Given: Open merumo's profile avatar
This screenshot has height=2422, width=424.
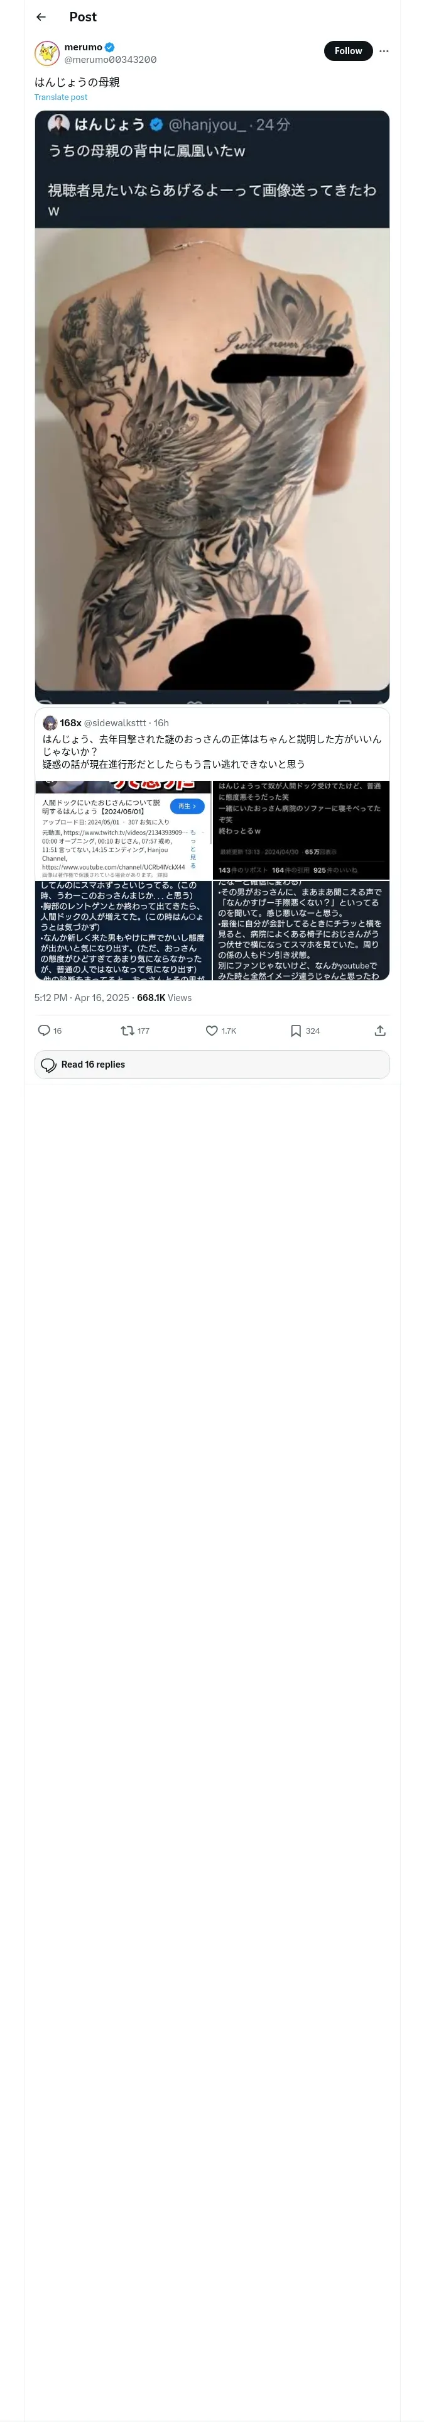Looking at the screenshot, I should (47, 53).
